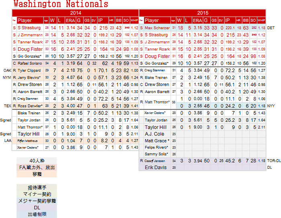Select the 40人枠 legend cell
281x218 pixels.
tap(37, 161)
